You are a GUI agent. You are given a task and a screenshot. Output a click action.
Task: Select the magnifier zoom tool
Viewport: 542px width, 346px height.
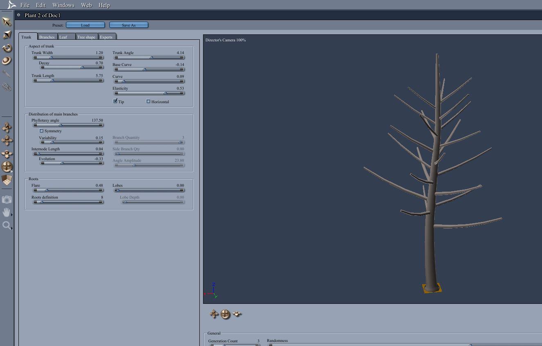pyautogui.click(x=7, y=225)
